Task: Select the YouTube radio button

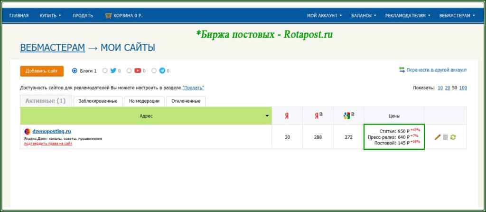Action: coord(129,71)
